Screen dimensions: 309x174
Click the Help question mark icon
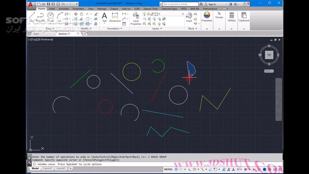(x=245, y=4)
